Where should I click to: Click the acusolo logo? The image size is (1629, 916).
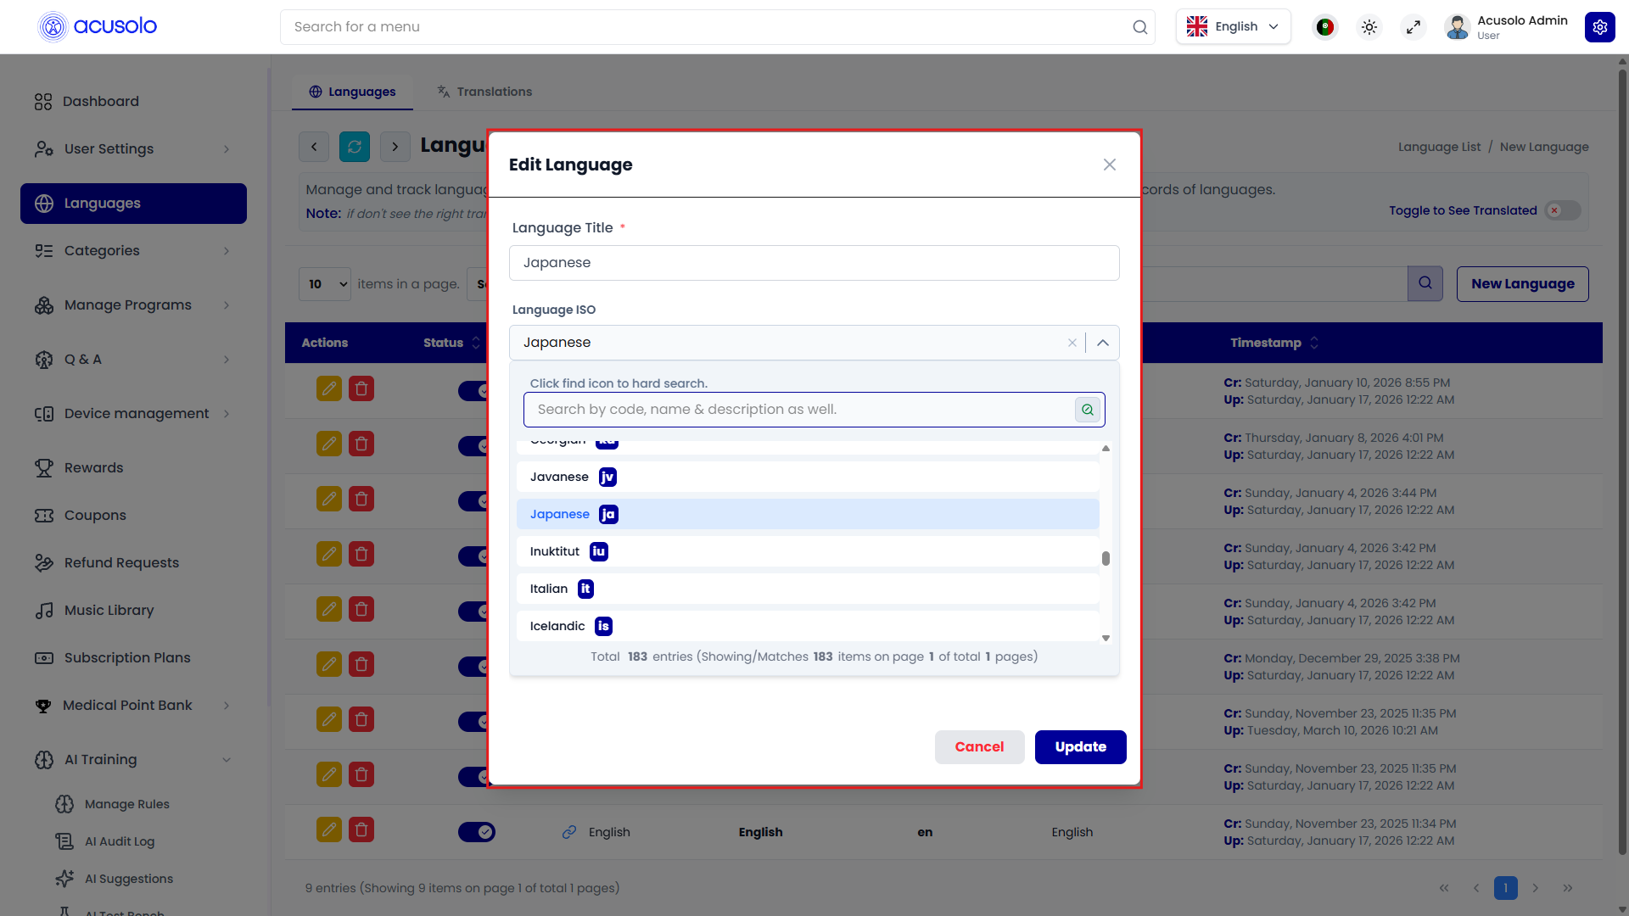98,26
